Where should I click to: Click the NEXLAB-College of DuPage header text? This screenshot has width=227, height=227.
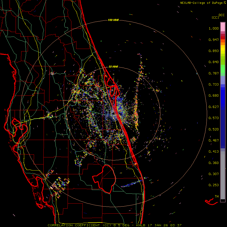pos(201,3)
